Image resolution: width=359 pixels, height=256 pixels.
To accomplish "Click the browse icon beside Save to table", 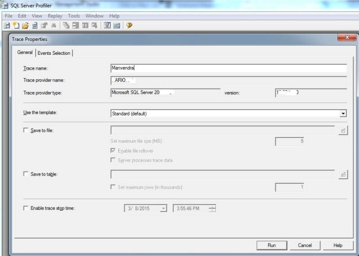I will (x=343, y=174).
